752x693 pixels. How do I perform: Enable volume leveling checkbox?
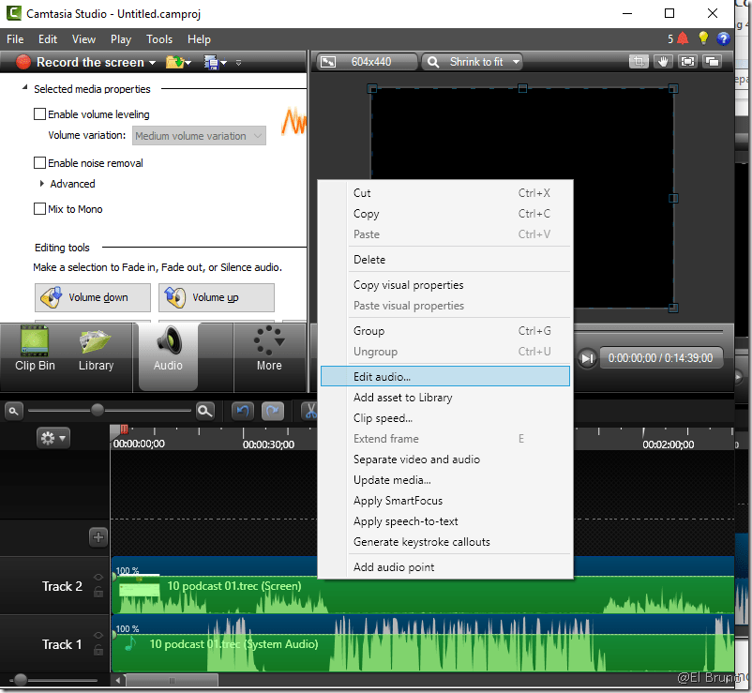pyautogui.click(x=39, y=114)
